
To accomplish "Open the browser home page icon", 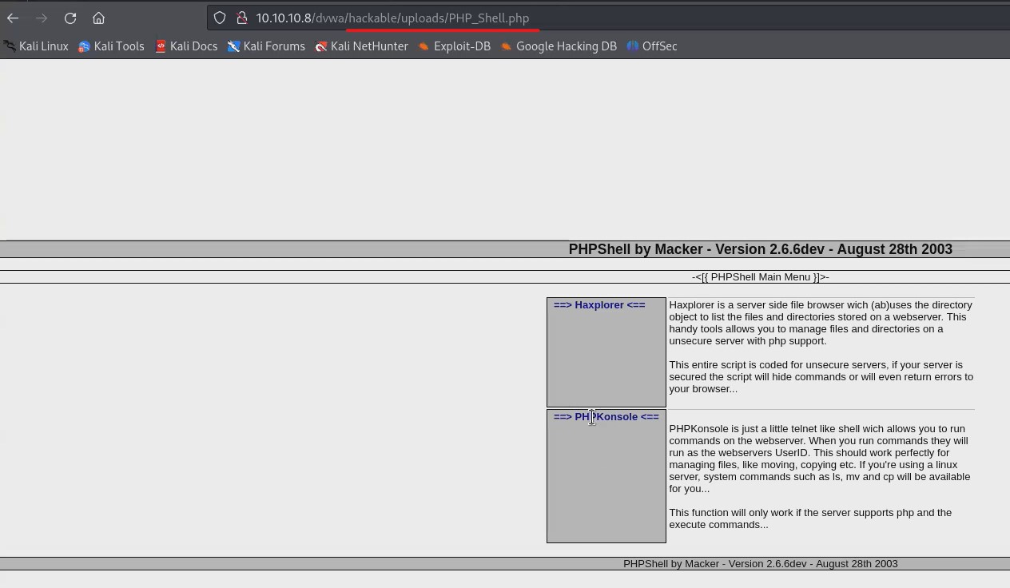I will click(98, 18).
